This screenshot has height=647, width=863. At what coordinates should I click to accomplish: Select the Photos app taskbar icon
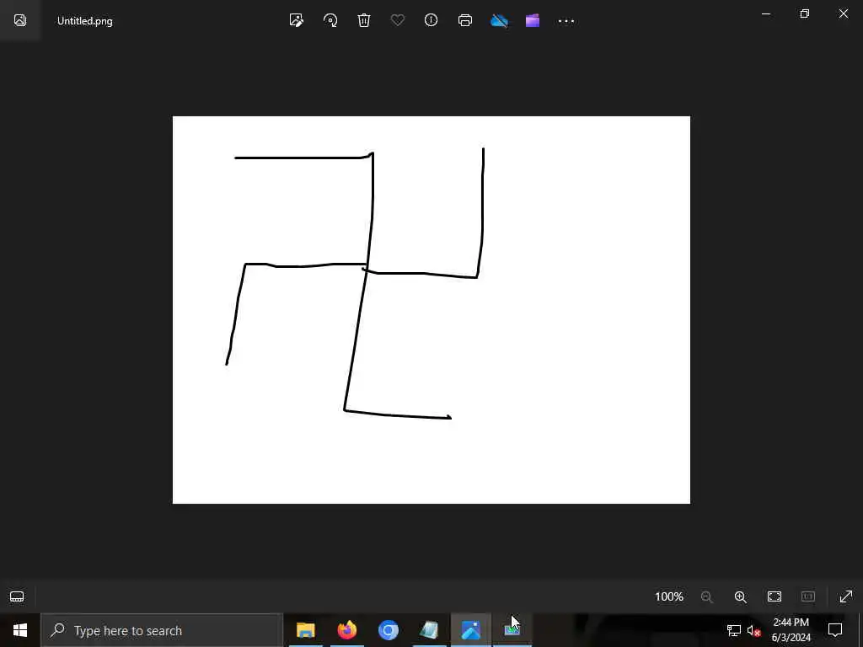click(470, 630)
